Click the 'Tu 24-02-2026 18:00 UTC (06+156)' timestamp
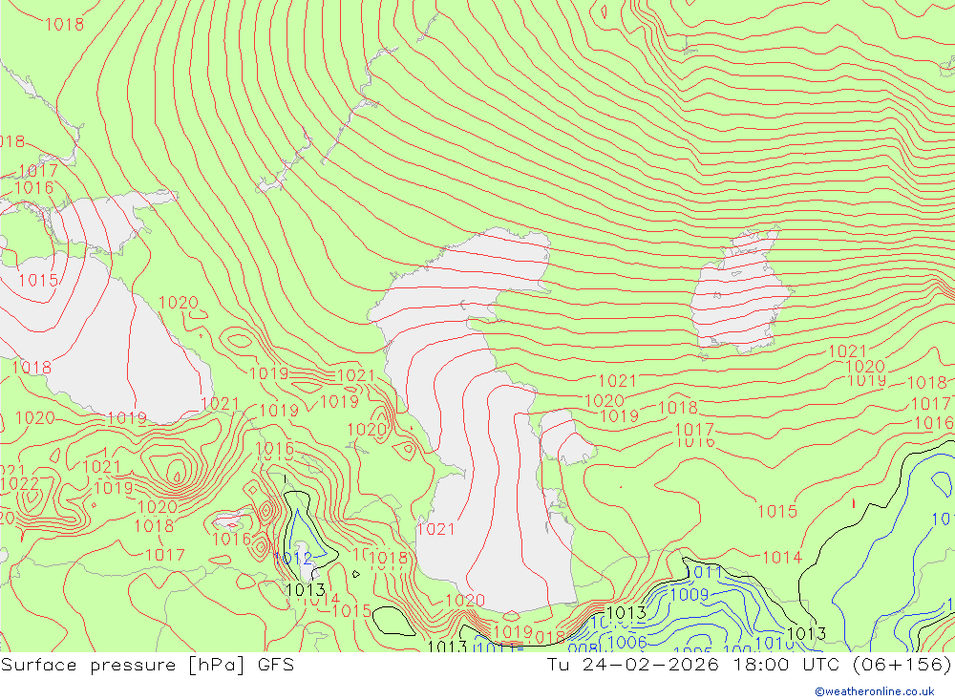Screen dimensions: 955x700 (749, 665)
